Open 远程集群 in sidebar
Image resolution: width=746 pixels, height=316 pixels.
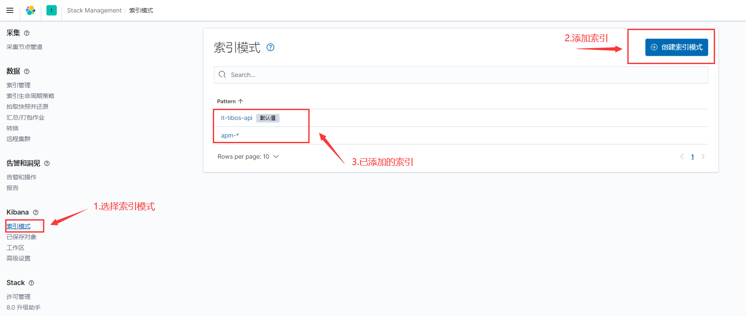point(18,139)
